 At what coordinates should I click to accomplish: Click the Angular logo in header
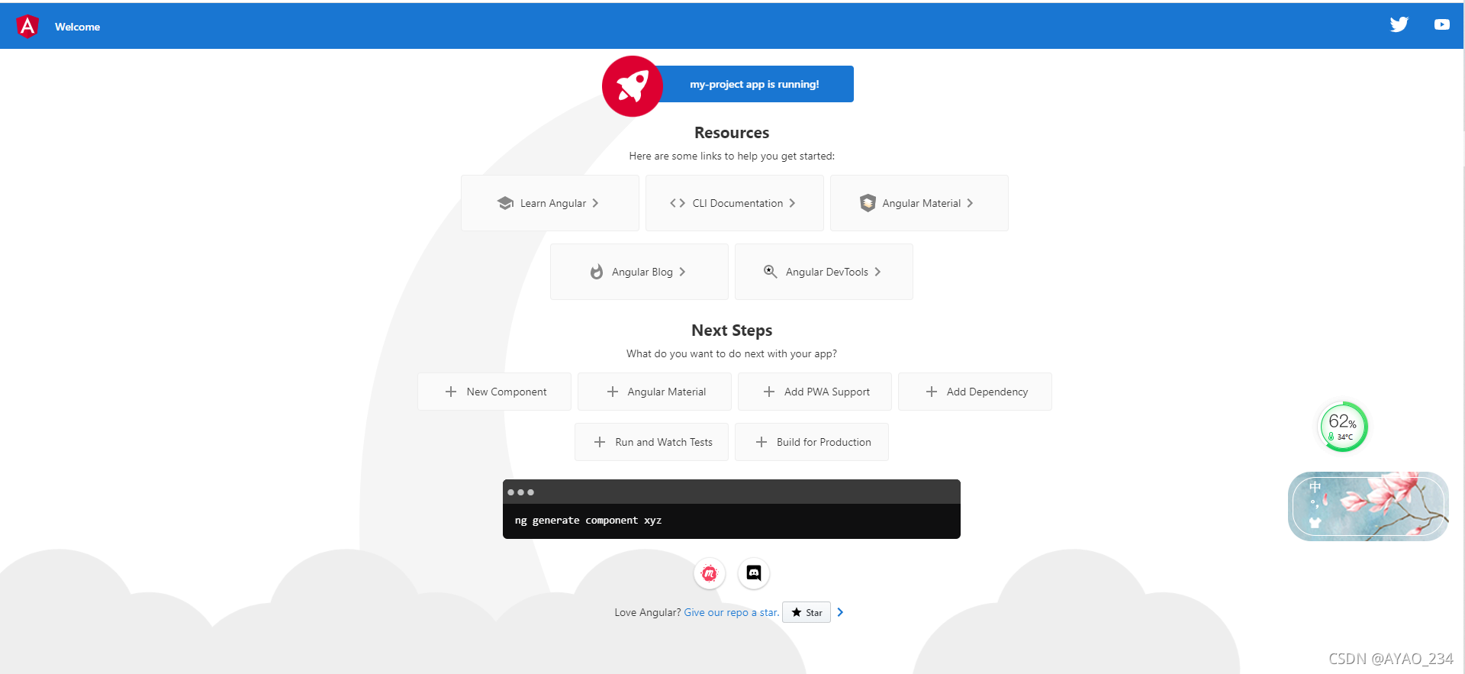27,26
